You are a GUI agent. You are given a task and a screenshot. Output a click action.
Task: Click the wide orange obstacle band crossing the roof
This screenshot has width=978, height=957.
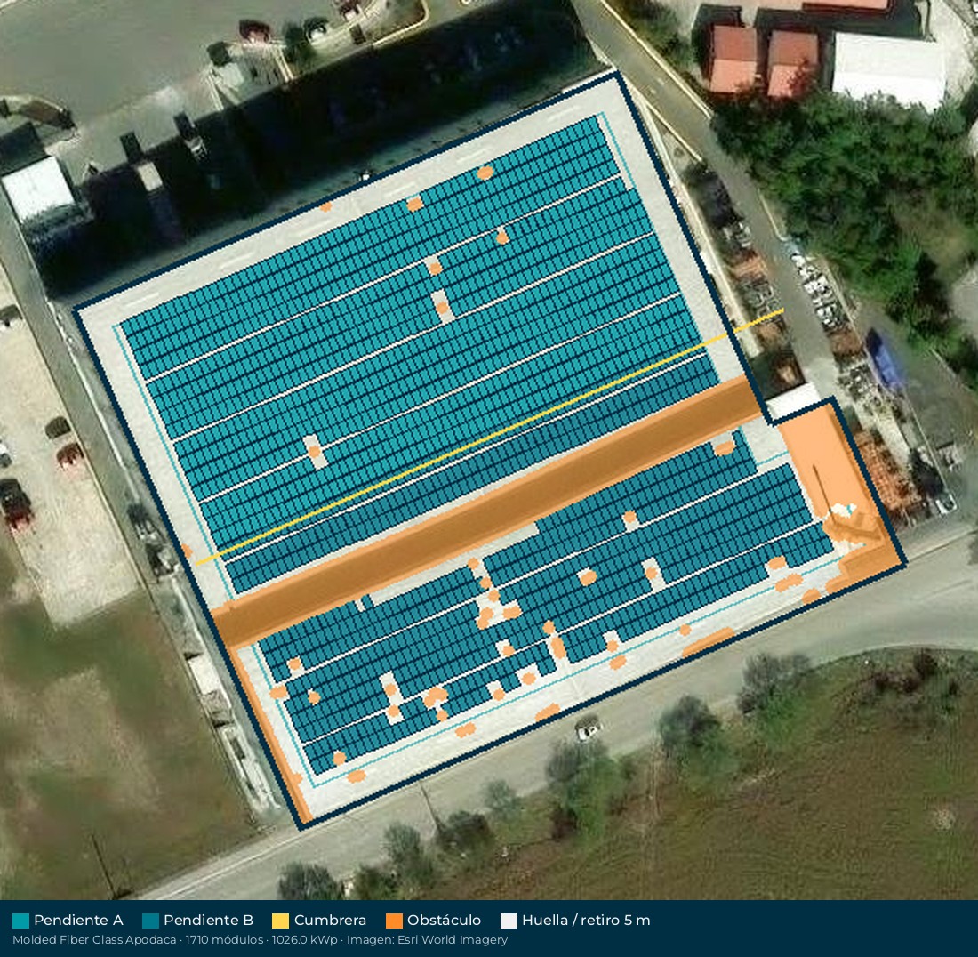488,511
